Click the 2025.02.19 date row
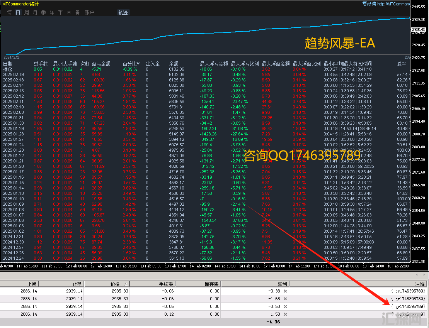Image resolution: width=429 pixels, height=328 pixels. click(x=14, y=74)
